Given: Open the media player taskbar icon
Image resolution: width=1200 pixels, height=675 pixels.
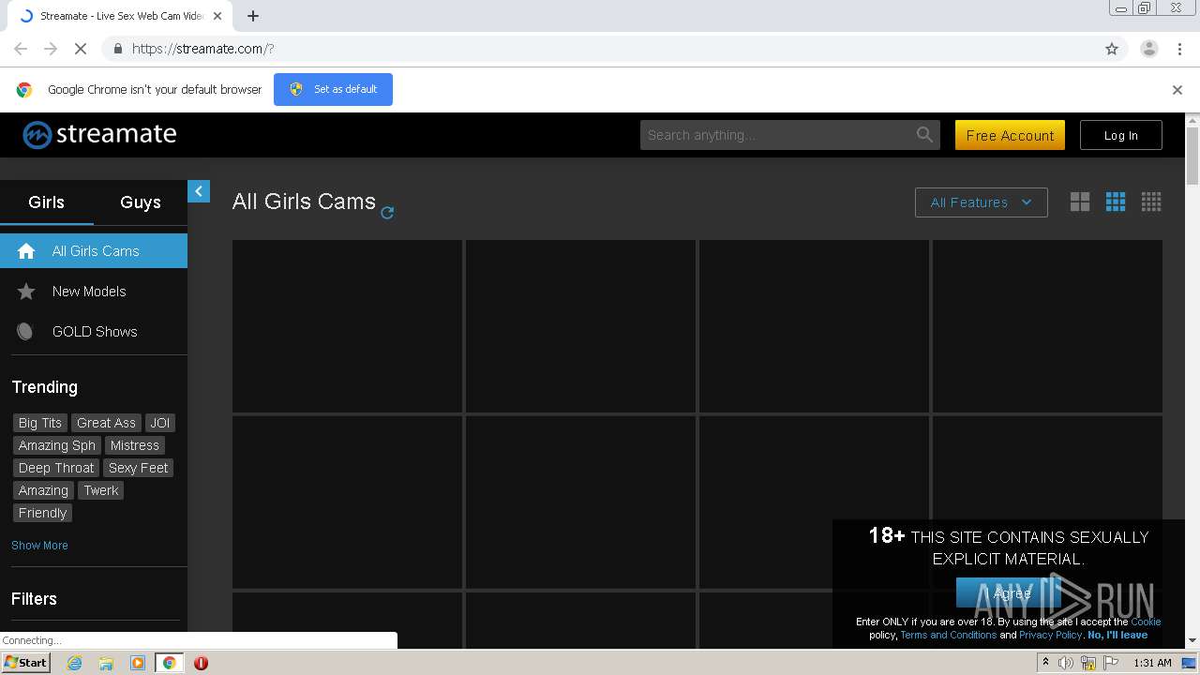Looking at the screenshot, I should click(138, 663).
